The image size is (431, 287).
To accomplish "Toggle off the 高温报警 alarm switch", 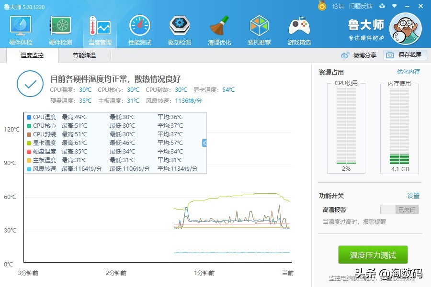I will (399, 210).
